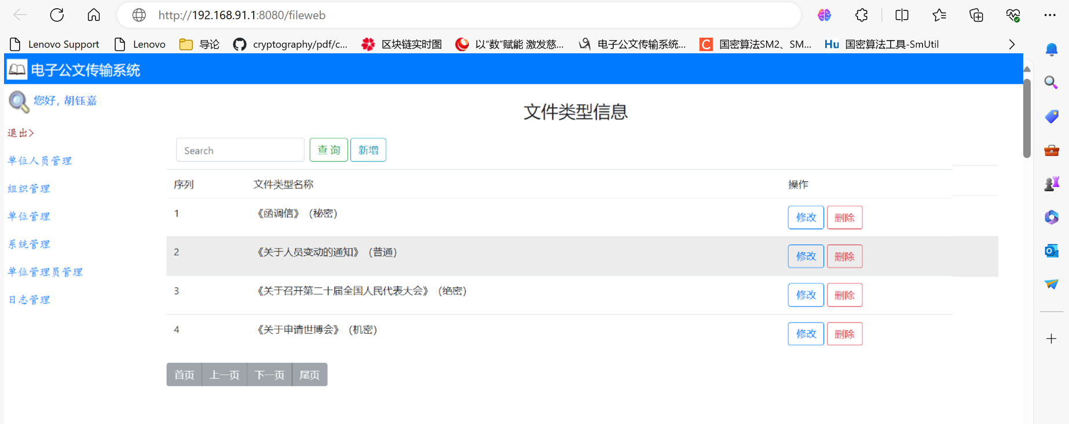Open the 电子公文传输系统 bookmark
This screenshot has height=424, width=1069.
click(632, 44)
